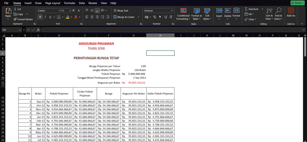Increase font size with the larger A icon
The image size is (307, 142).
click(74, 11)
